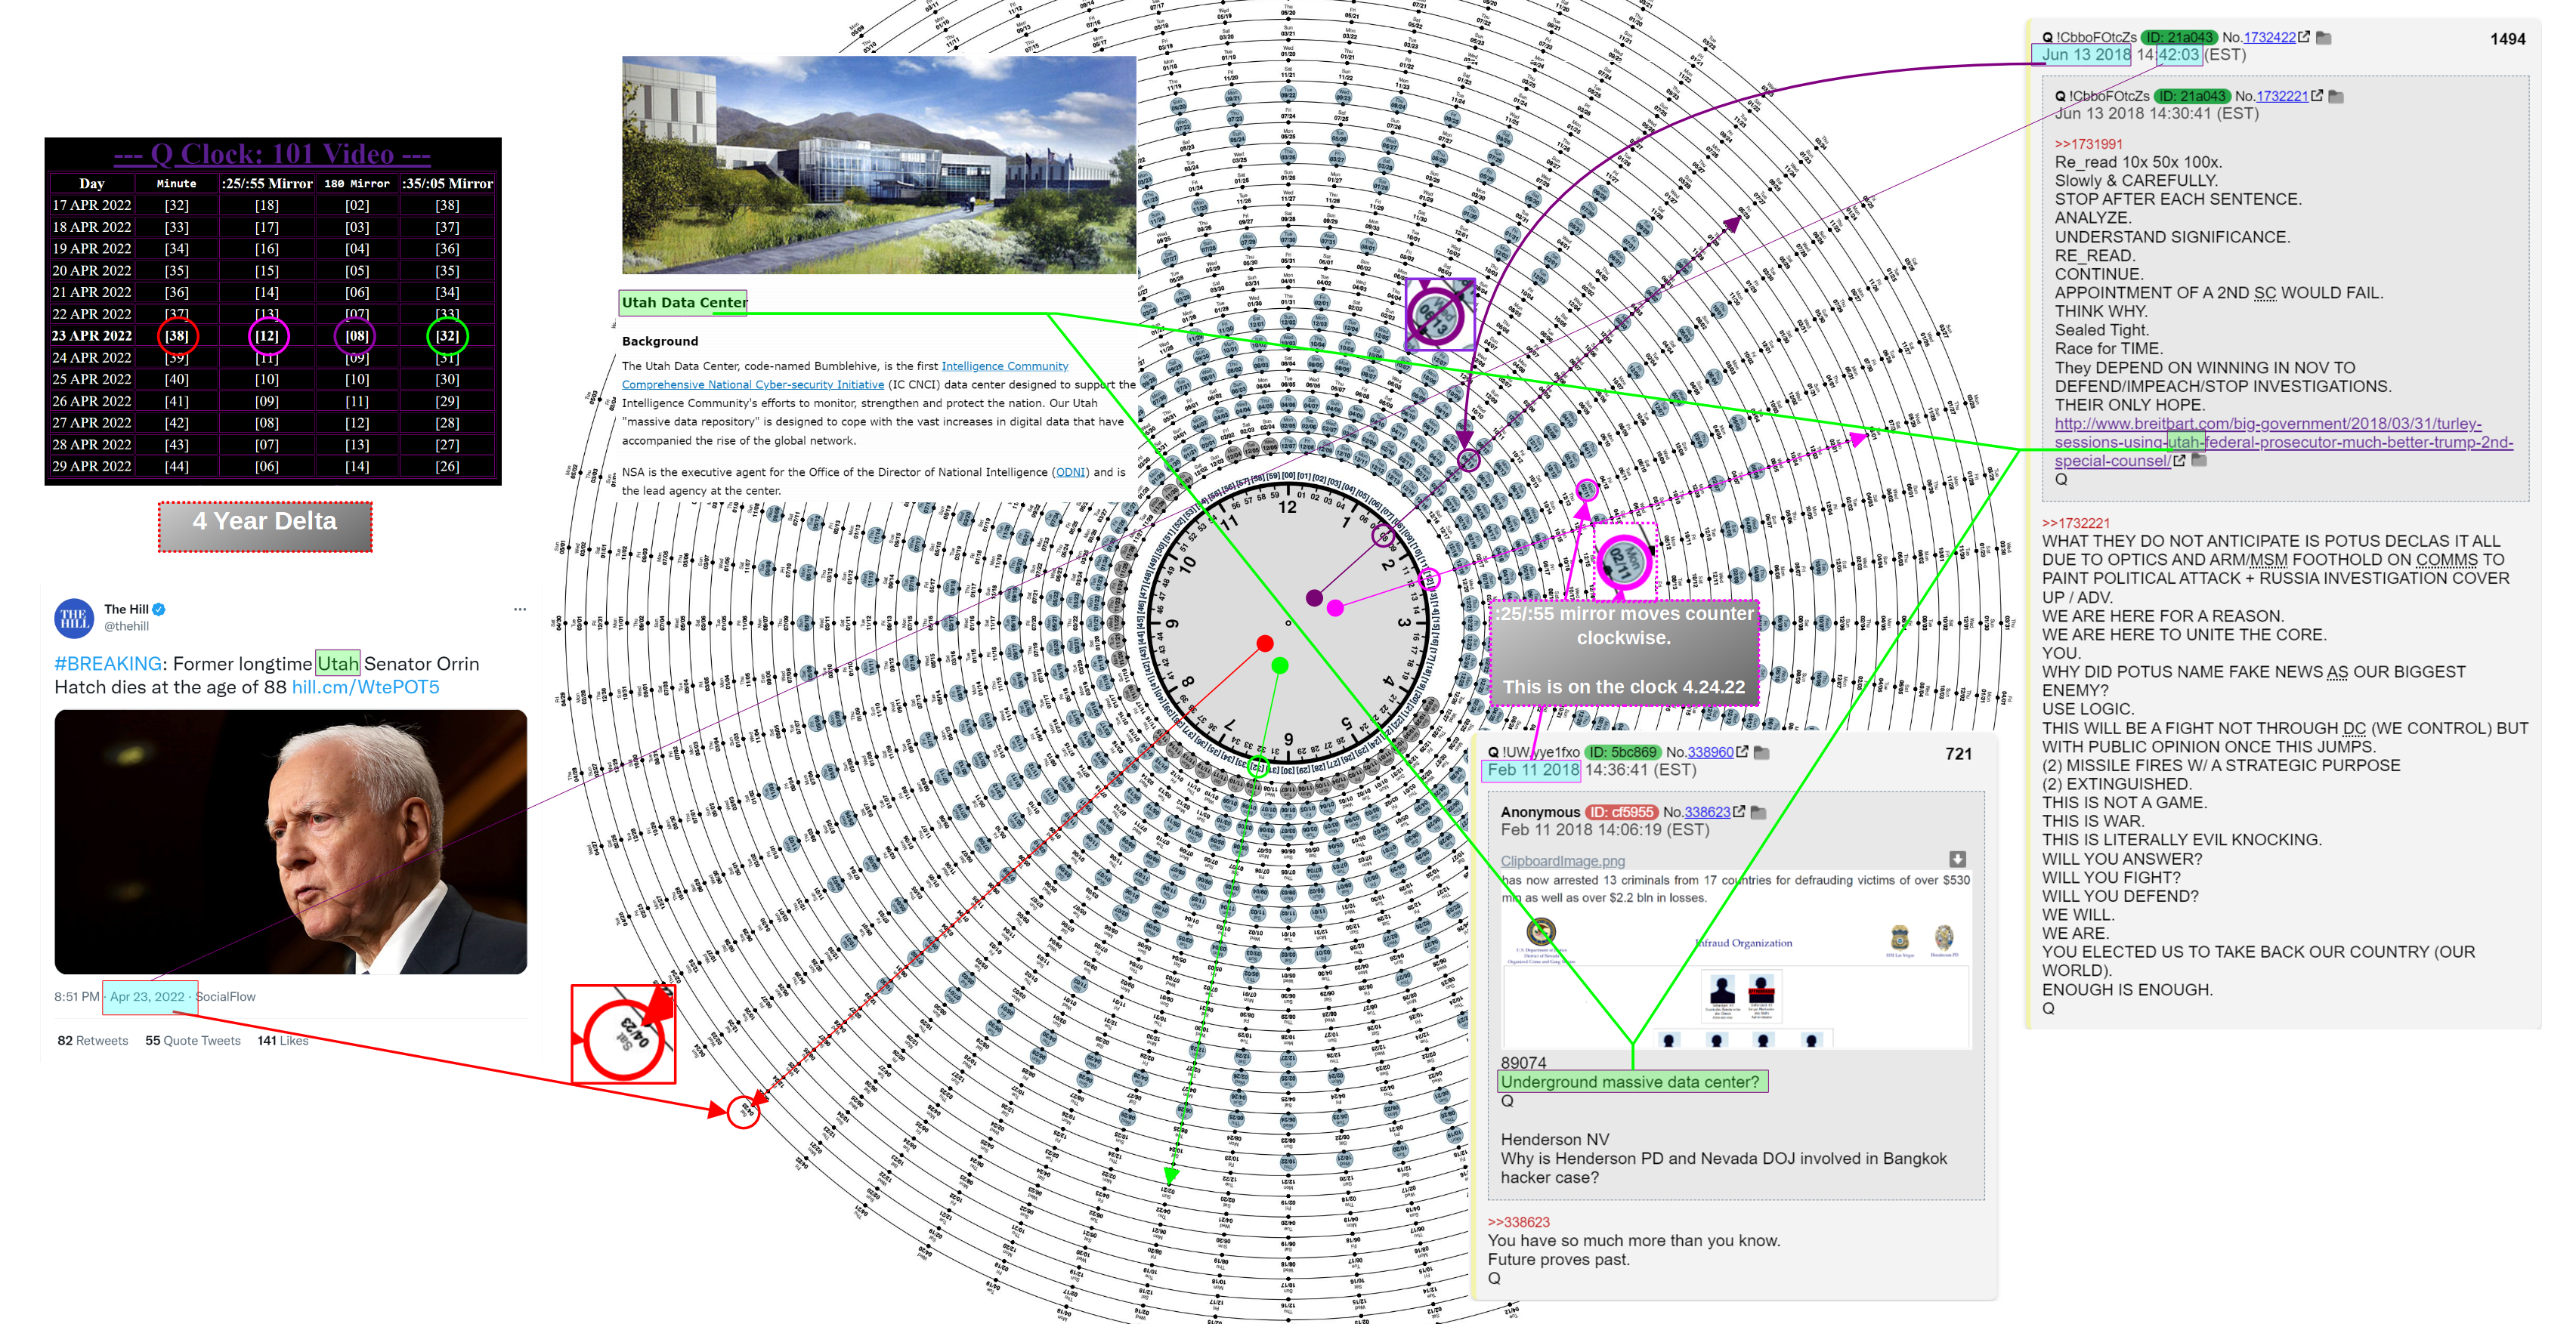The image size is (2576, 1324).
Task: Click folder icon beside post No.1732221
Action: pos(2337,97)
